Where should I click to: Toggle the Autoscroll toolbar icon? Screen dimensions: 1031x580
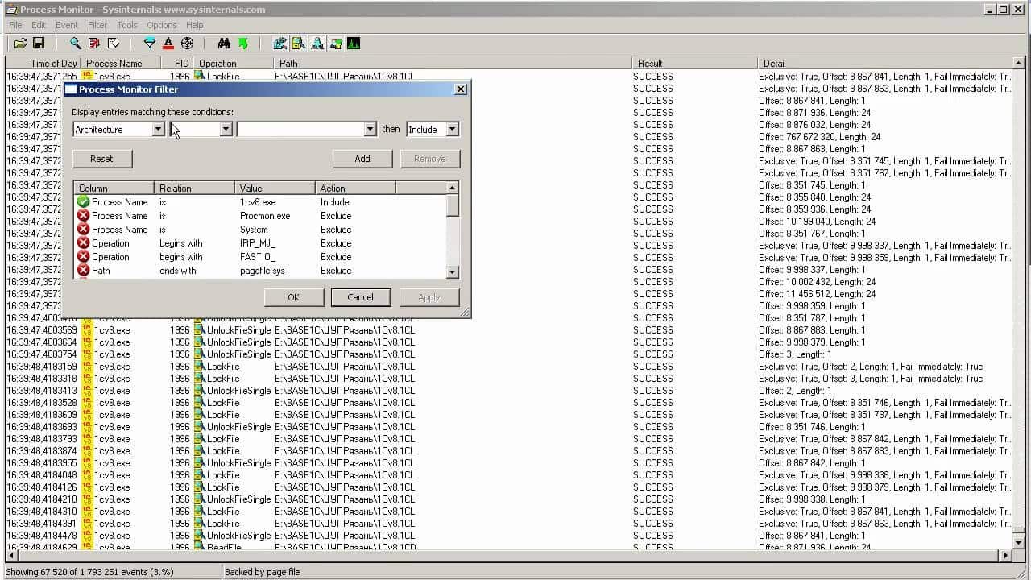click(x=94, y=43)
